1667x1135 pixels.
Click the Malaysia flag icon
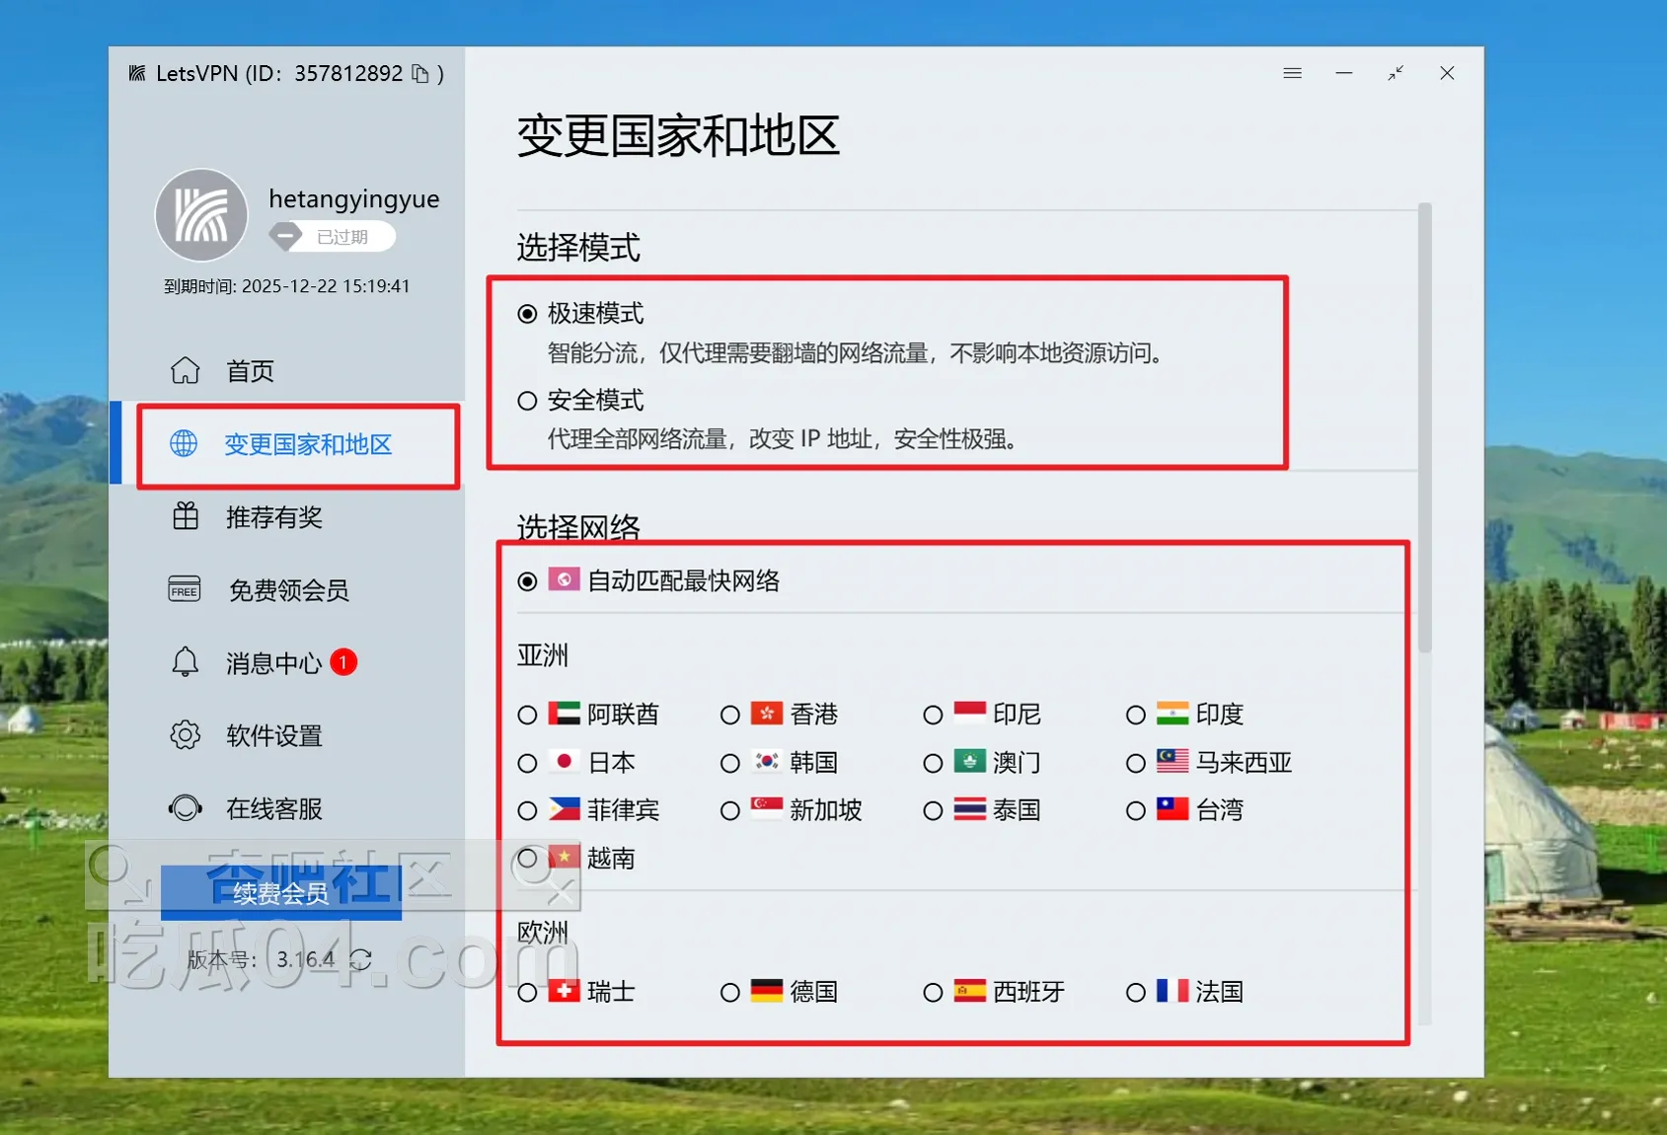coord(1173,761)
